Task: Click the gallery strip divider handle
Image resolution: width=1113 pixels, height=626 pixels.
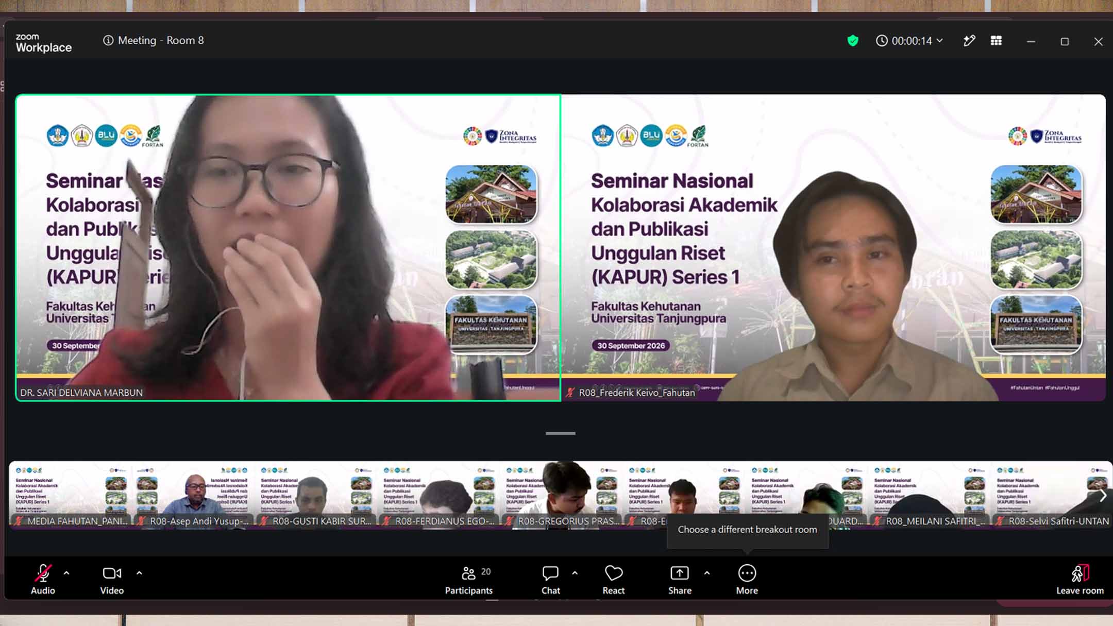Action: click(561, 433)
